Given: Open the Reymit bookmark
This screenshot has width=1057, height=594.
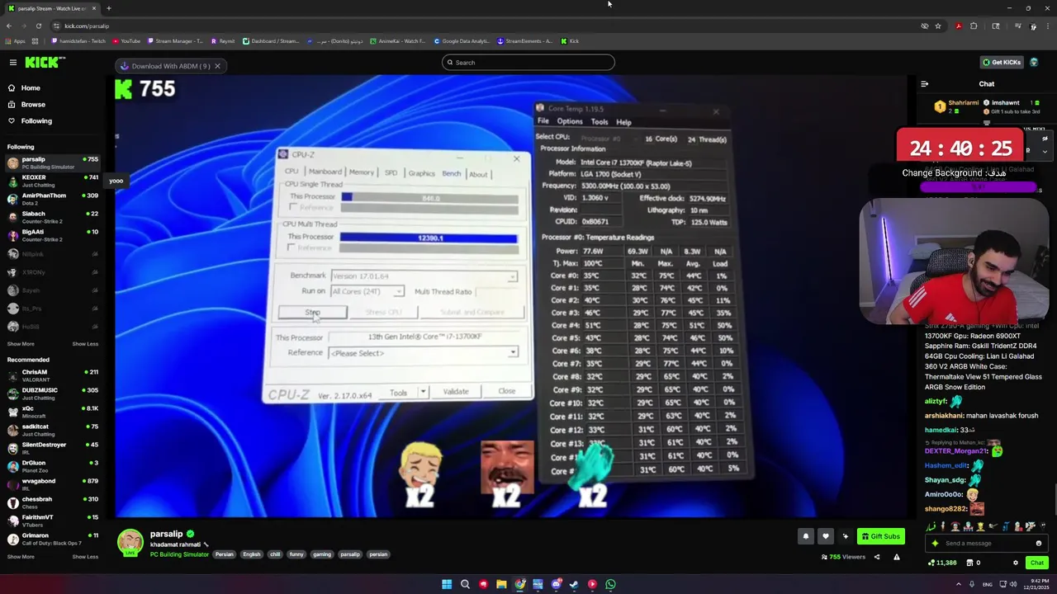Looking at the screenshot, I should tap(223, 41).
